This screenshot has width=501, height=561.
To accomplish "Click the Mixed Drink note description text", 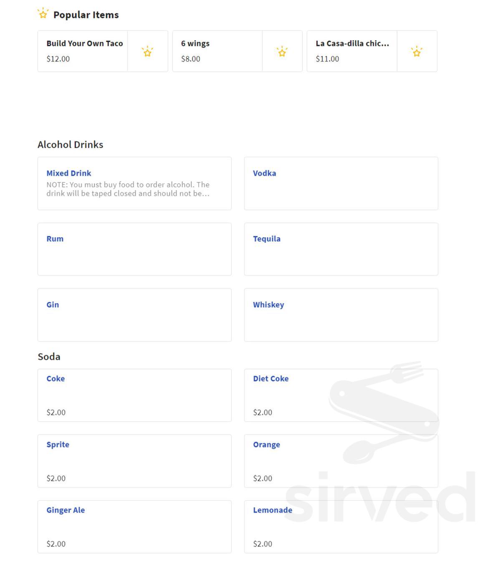I will tap(128, 189).
